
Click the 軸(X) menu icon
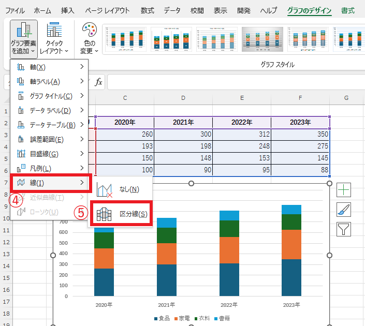point(21,67)
